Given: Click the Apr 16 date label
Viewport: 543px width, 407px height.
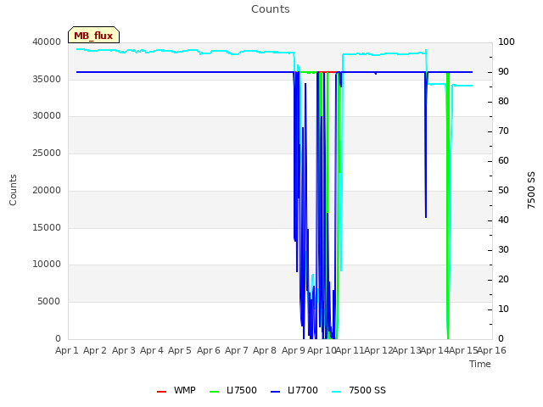Looking at the screenshot, I should click(x=492, y=350).
